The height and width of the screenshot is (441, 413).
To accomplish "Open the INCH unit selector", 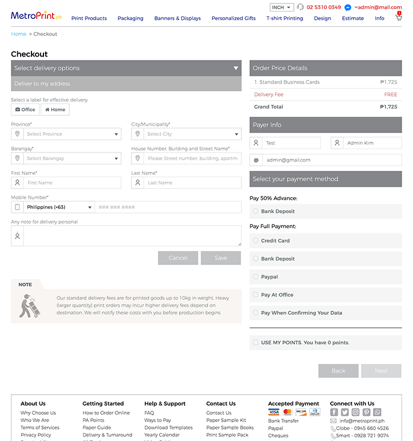I will [x=281, y=7].
